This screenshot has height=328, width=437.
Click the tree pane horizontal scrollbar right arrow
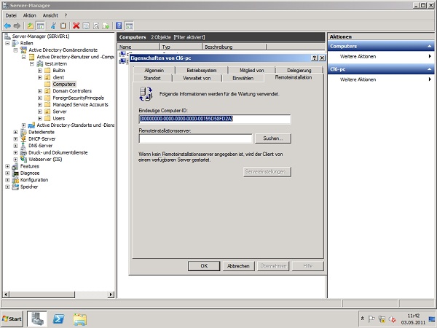pyautogui.click(x=111, y=294)
